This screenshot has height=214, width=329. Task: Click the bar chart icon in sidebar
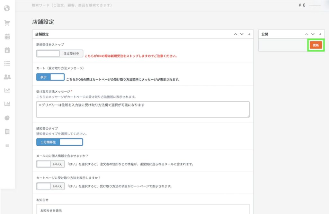[x=7, y=104]
